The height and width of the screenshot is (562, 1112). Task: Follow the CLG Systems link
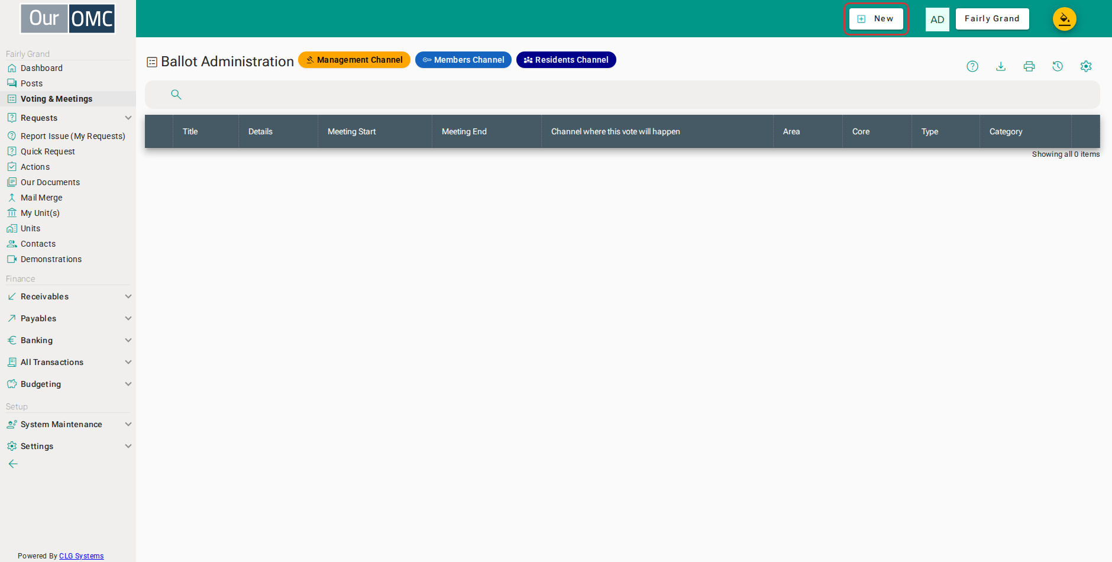tap(81, 556)
